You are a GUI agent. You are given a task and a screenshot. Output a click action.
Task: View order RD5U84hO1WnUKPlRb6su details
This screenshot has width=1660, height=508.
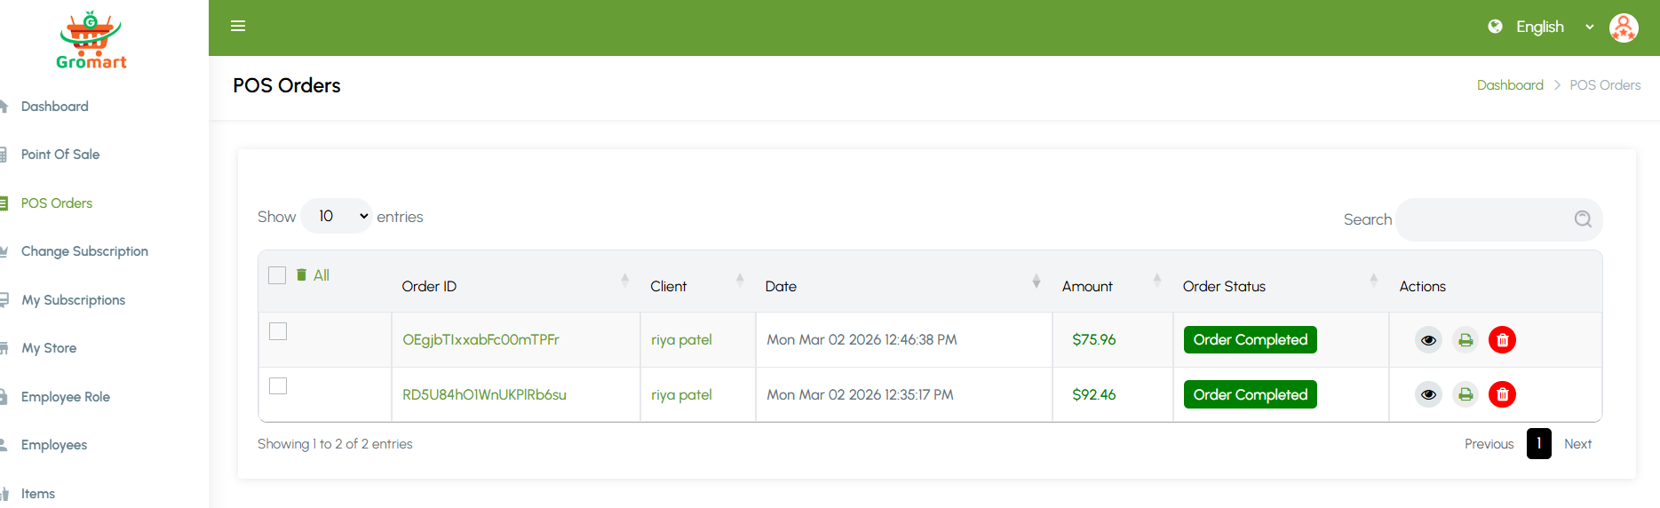coord(1428,394)
